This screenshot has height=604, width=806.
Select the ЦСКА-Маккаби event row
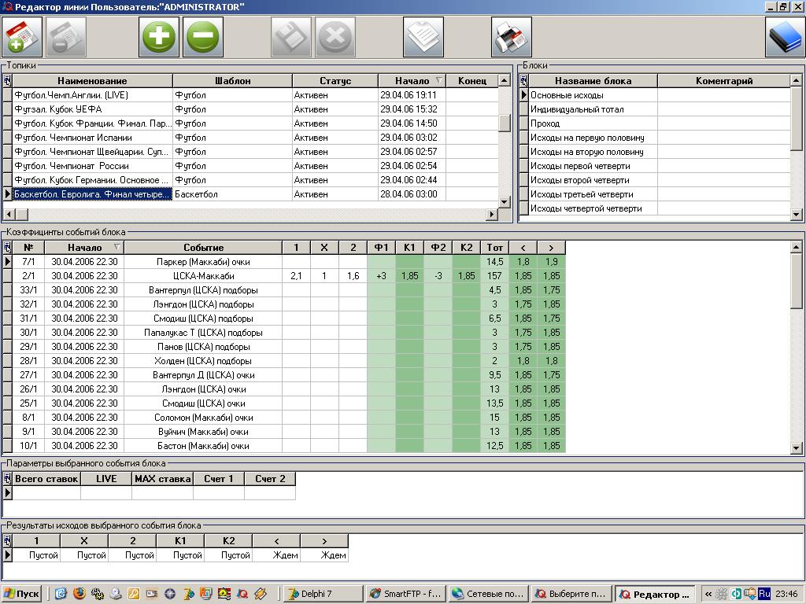284,276
